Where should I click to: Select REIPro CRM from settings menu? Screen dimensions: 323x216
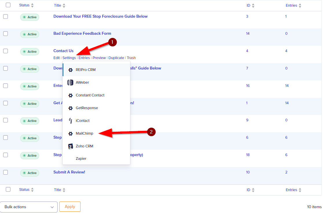96,70
